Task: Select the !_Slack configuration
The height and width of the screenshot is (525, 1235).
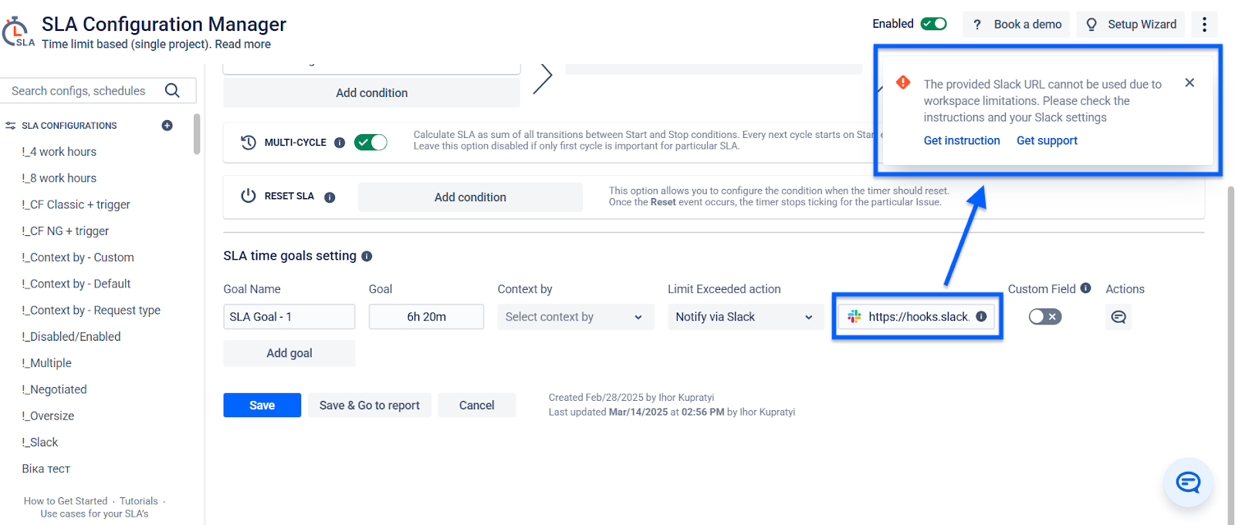Action: coord(40,443)
